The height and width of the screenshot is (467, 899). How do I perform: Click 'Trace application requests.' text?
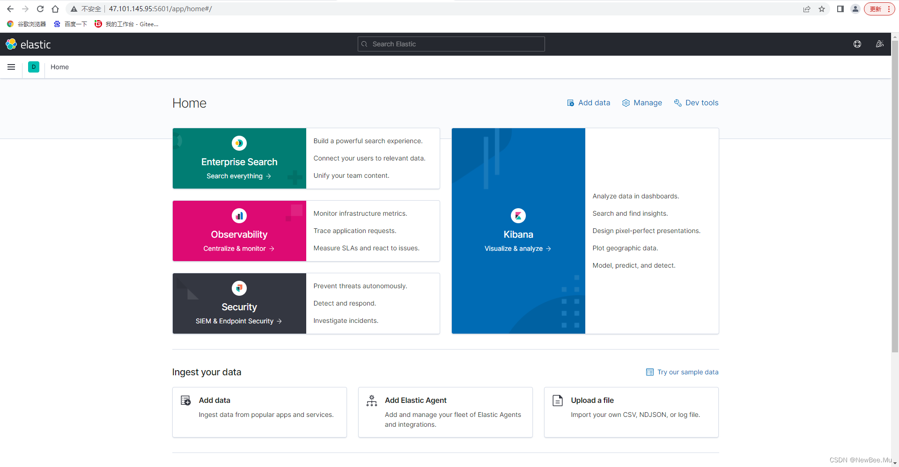(x=355, y=231)
